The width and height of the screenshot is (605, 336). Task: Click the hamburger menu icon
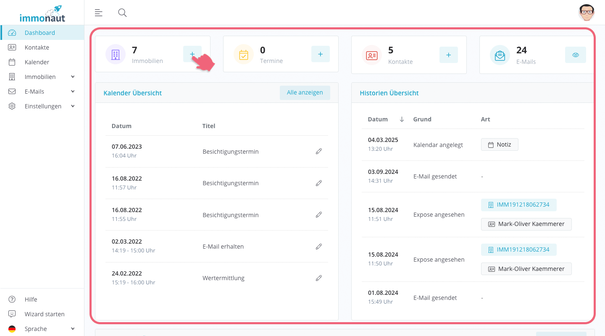tap(98, 13)
